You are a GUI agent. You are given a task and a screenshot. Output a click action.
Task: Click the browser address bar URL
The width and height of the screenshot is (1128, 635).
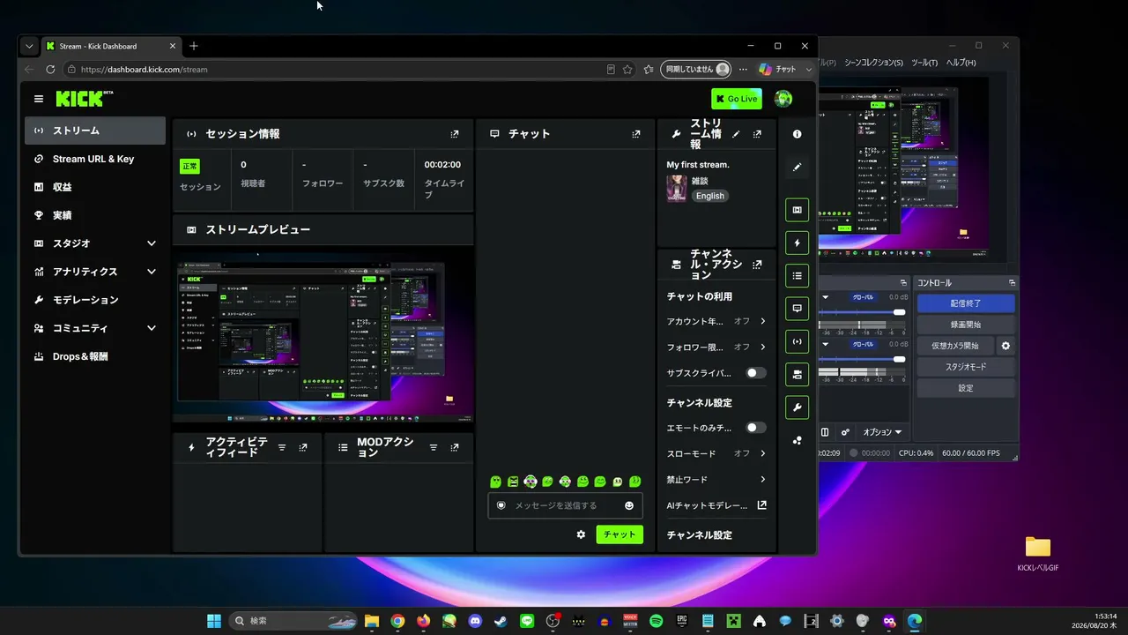[145, 69]
